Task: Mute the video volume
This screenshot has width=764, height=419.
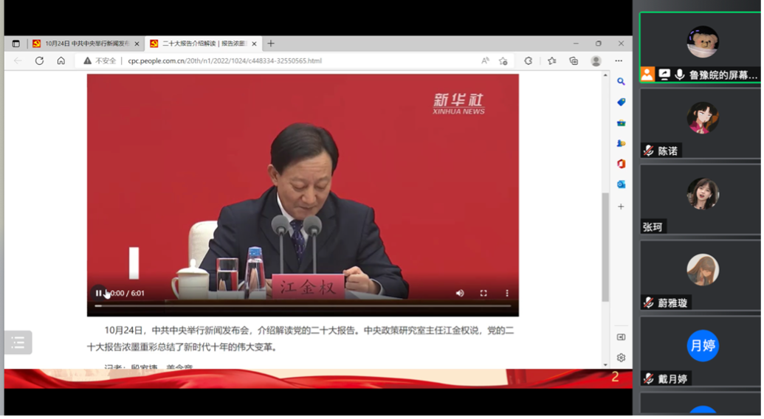Action: (x=461, y=294)
